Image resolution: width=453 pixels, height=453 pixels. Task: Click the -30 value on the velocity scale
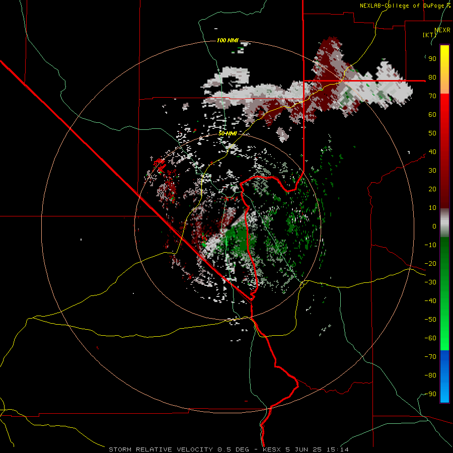(430, 282)
